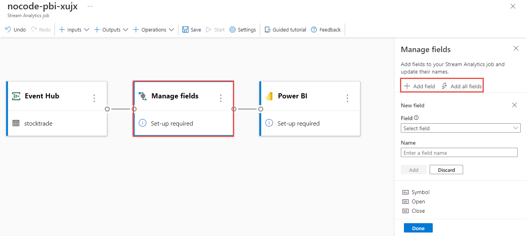Screen dimensions: 527x236
Task: Open Settings via gear icon
Action: coord(233,30)
